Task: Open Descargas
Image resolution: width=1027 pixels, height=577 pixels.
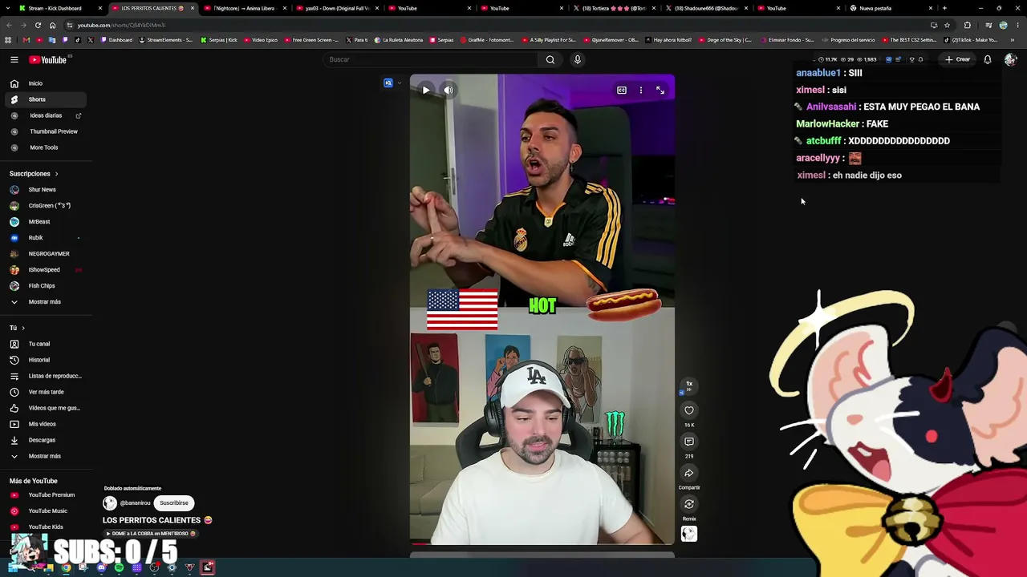Action: click(46, 440)
